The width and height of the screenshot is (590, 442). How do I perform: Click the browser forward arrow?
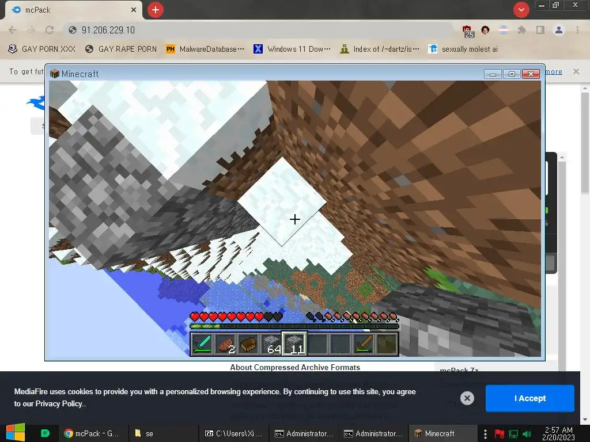pos(31,30)
